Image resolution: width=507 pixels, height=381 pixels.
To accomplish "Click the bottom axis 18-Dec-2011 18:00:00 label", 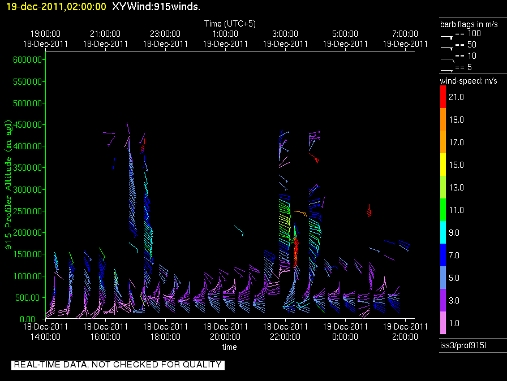I will [x=165, y=332].
